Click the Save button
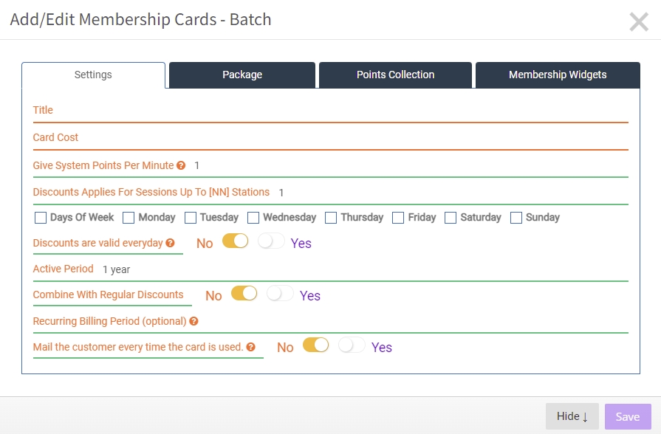The height and width of the screenshot is (434, 661). point(628,417)
